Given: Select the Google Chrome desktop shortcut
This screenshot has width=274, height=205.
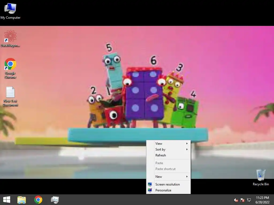Looking at the screenshot, I should coord(10,68).
